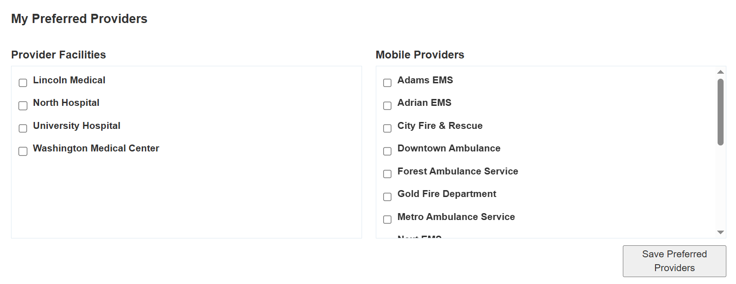
Task: Enable North Hospital as preferred facility
Action: (x=23, y=105)
